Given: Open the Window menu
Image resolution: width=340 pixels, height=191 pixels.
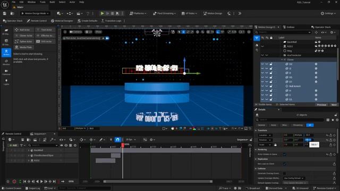Looking at the screenshot, I should (31, 2).
